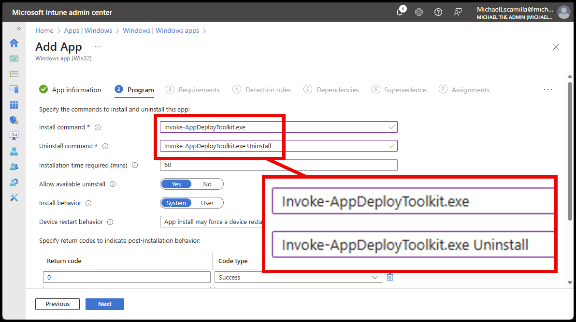576x322 pixels.
Task: Open the Devices icon in left navigation
Action: click(14, 88)
